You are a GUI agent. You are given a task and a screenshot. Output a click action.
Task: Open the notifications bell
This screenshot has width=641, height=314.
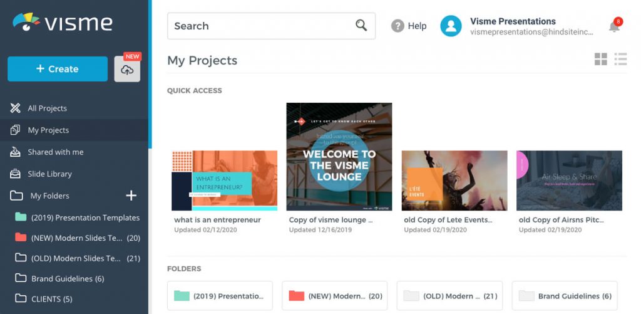(614, 26)
